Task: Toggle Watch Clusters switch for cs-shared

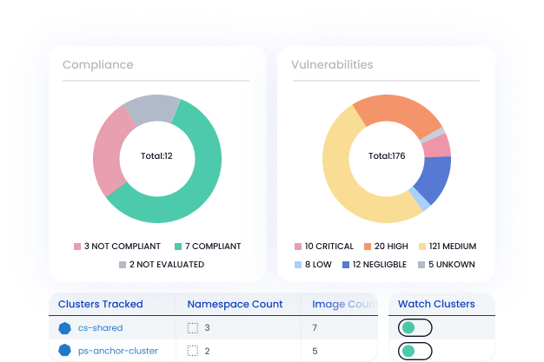Action: pyautogui.click(x=415, y=327)
